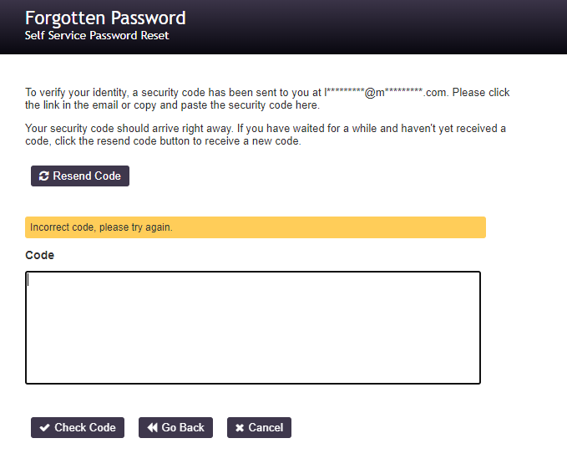Click the yellow Incorrect code warning banner
Screen dimensions: 567x474
(x=255, y=227)
